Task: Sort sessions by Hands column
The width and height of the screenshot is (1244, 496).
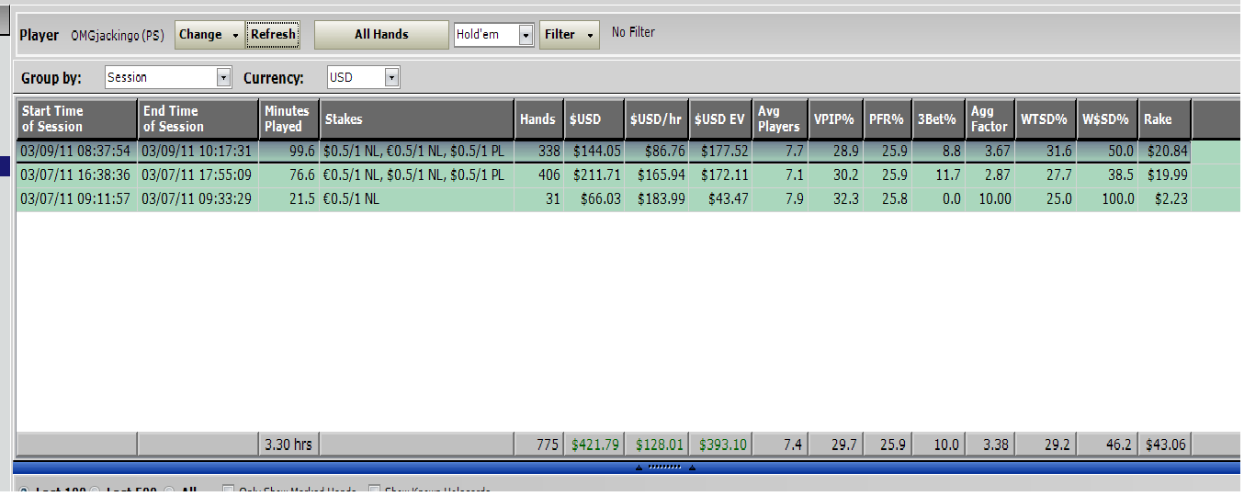Action: [537, 119]
